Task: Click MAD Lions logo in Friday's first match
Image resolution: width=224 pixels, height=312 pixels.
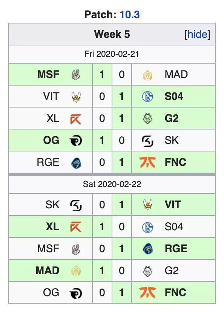Action: click(x=147, y=75)
